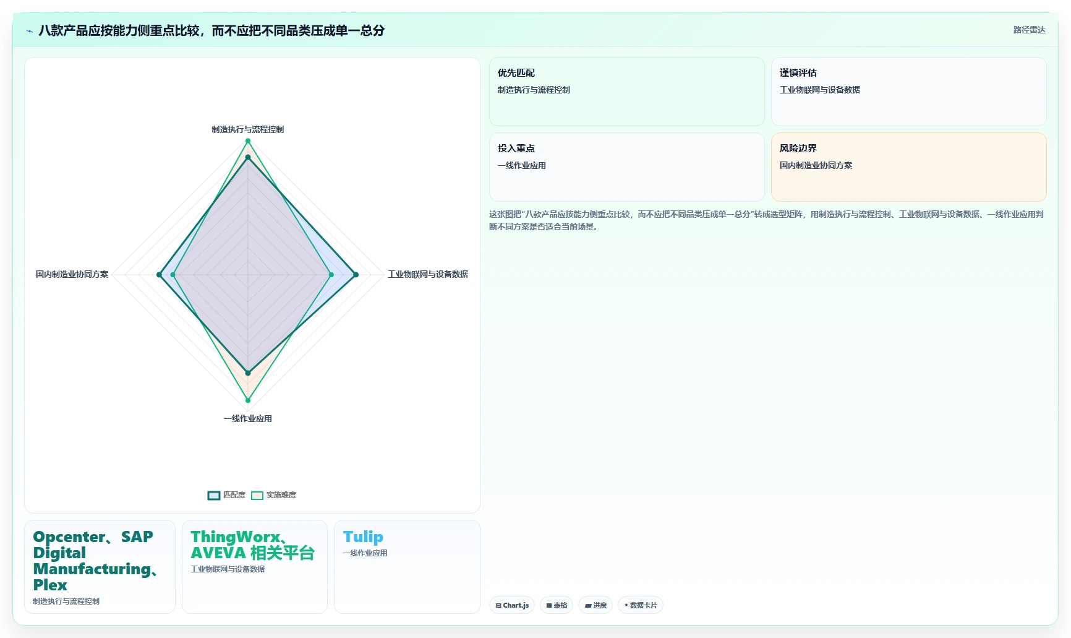
Task: Click the 数据卡片 tag pill
Action: 641,605
